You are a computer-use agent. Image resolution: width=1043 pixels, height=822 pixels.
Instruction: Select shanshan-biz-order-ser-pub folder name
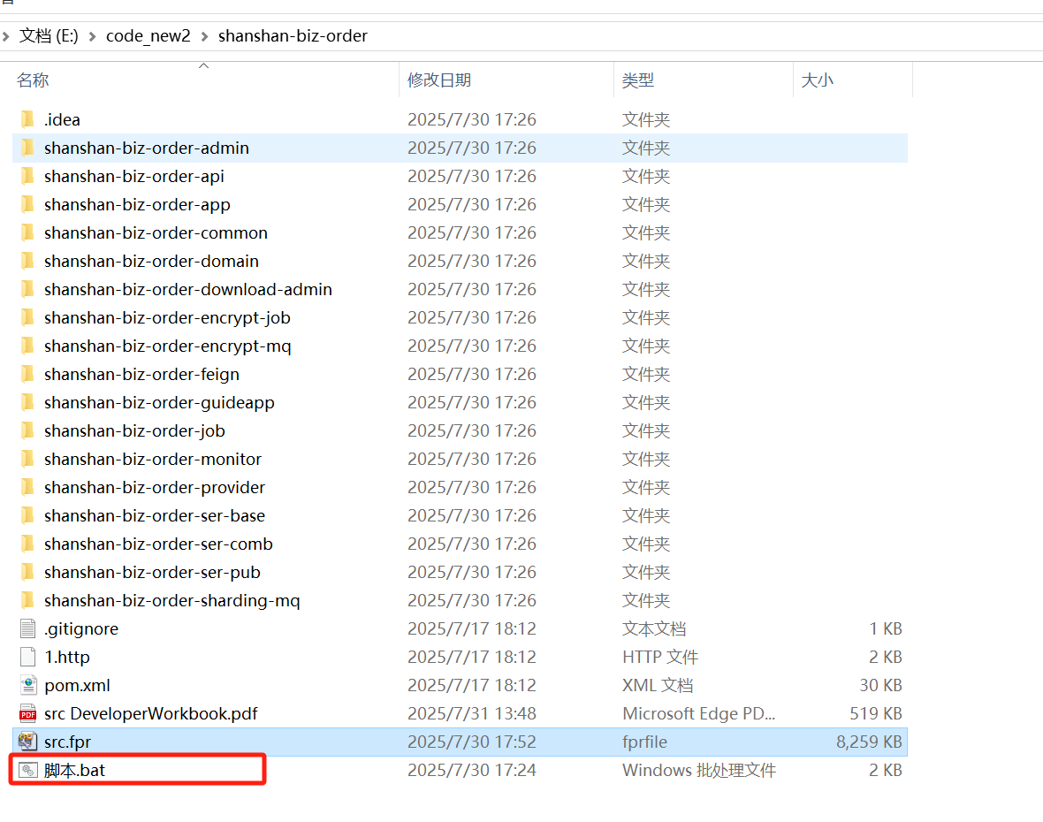pos(152,572)
